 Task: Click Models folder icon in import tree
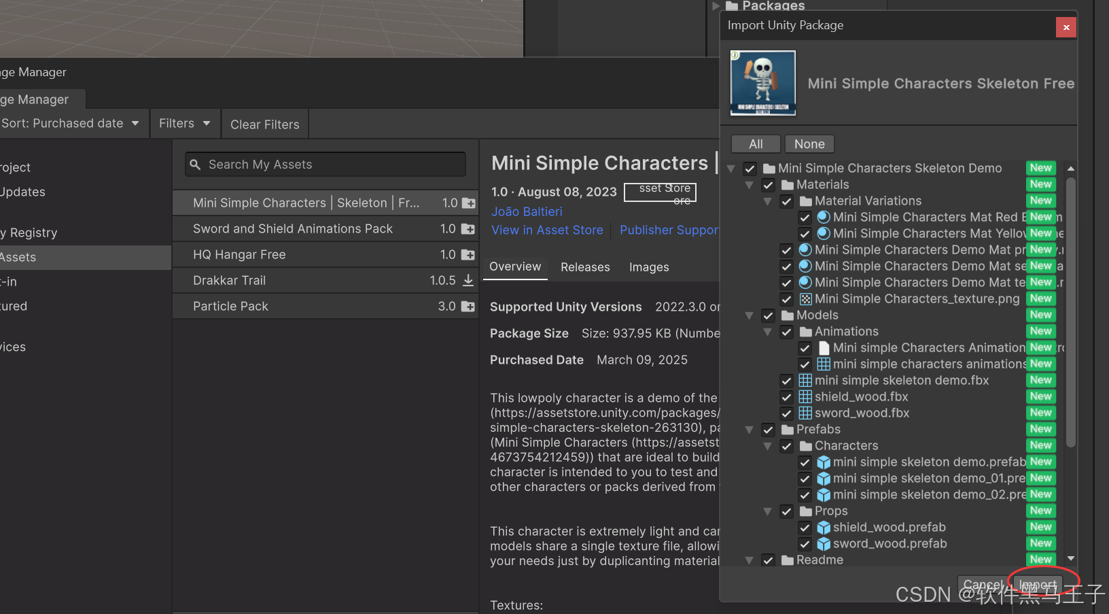pos(788,315)
